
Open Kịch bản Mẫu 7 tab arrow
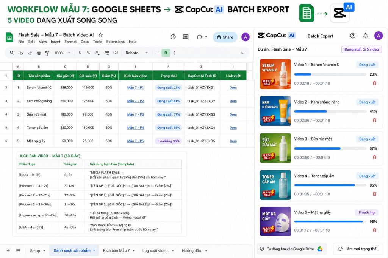coord(133,250)
